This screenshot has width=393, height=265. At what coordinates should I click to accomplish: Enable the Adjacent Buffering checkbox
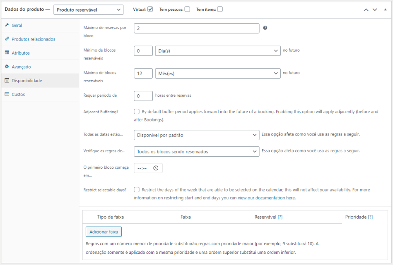click(137, 112)
